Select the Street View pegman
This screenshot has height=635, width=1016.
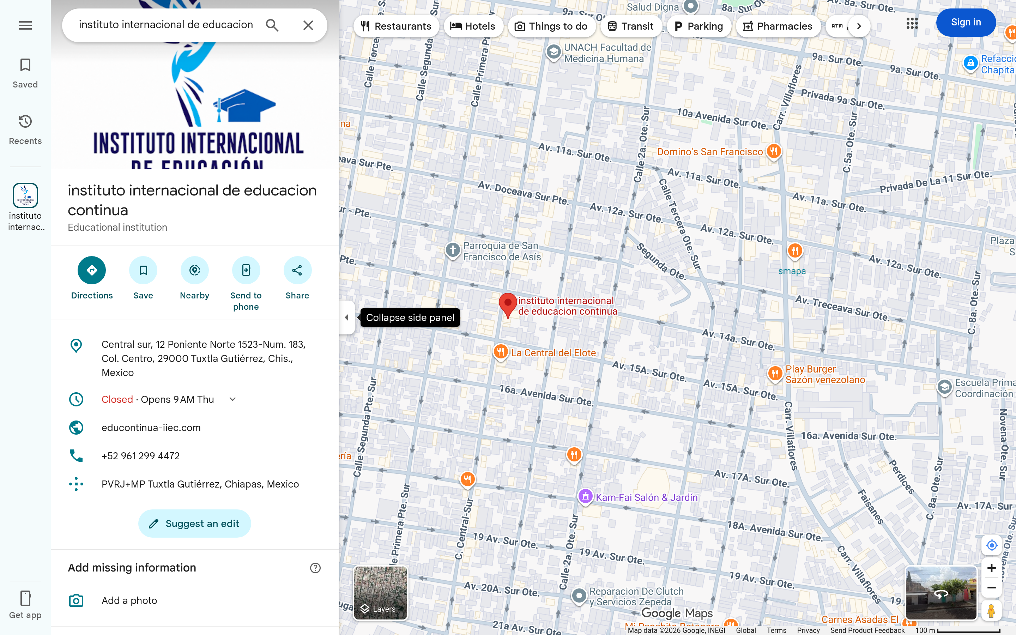point(991,611)
